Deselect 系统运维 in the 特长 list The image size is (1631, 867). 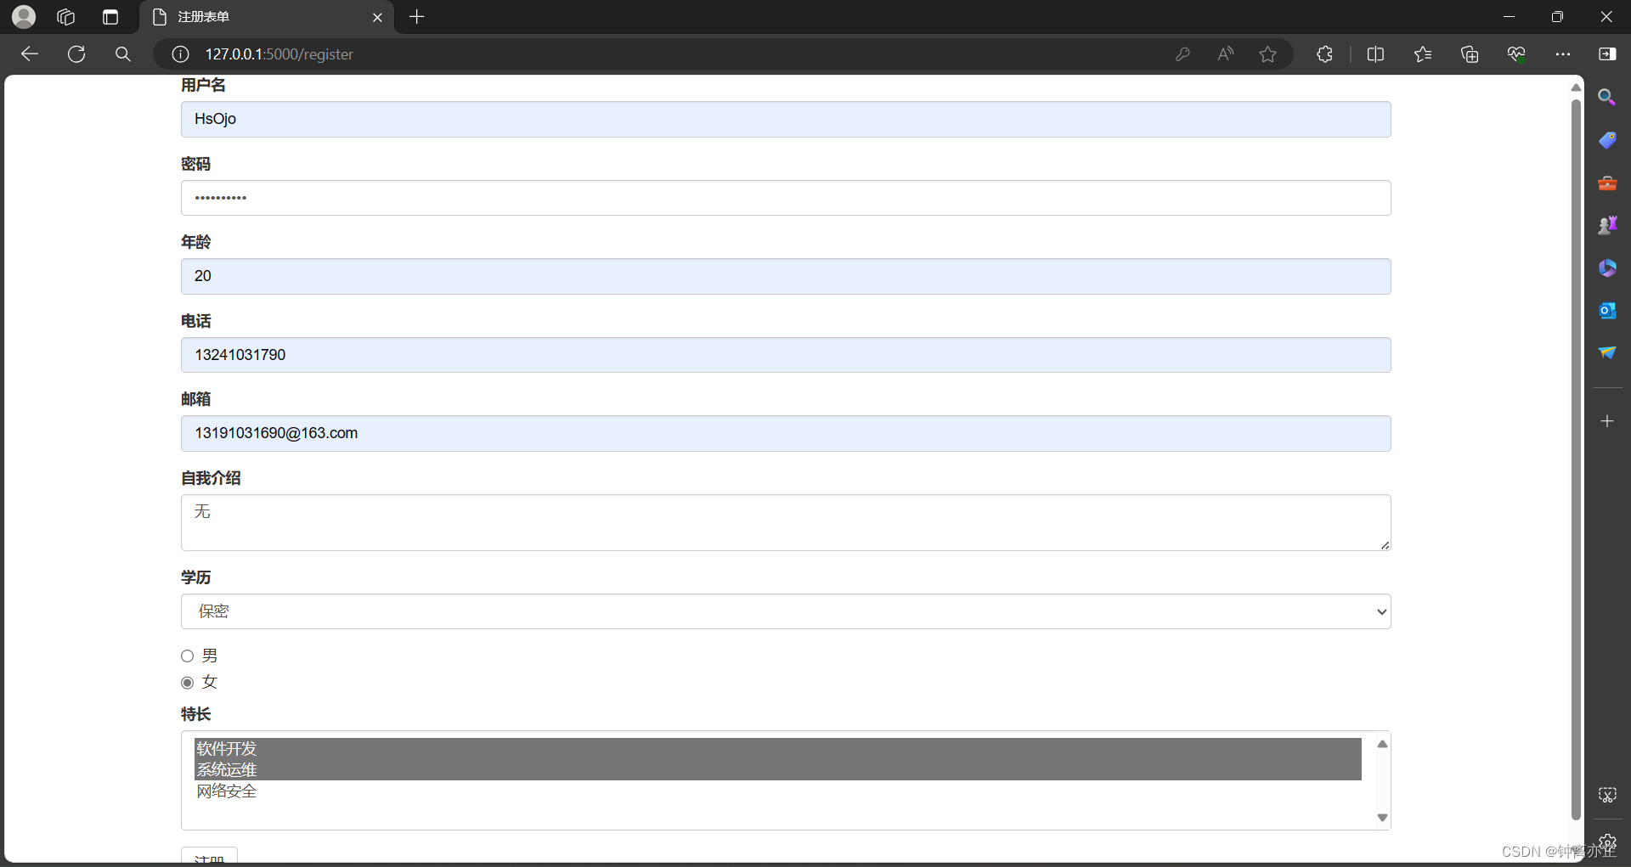[x=226, y=769]
